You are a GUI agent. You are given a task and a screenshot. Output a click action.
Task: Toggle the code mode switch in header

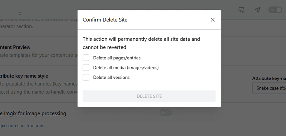(x=275, y=10)
